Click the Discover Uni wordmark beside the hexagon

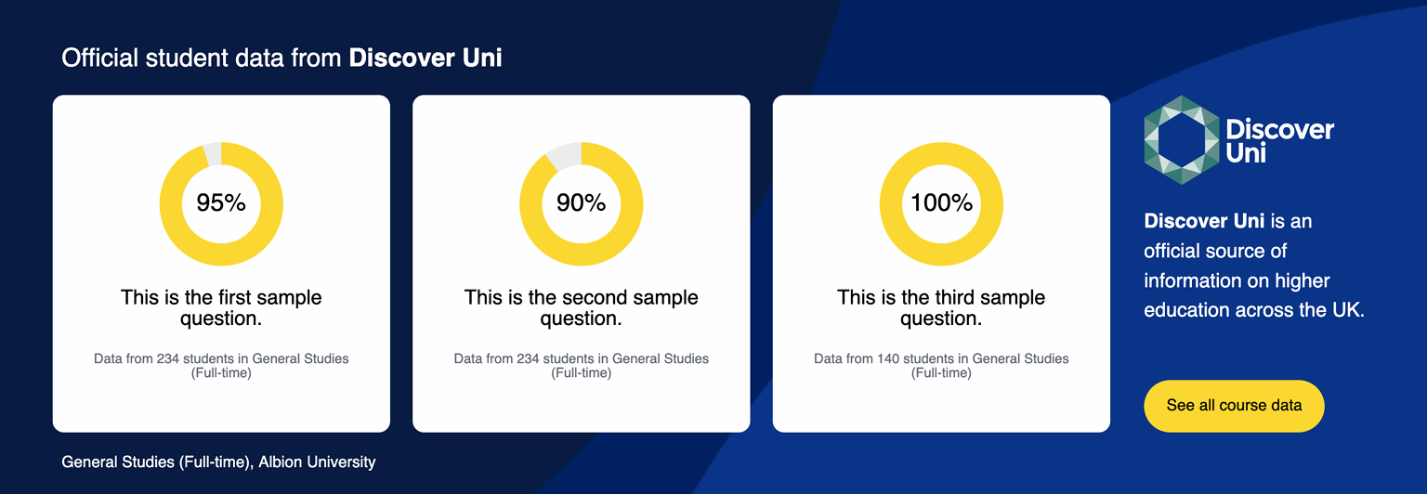click(x=1279, y=141)
